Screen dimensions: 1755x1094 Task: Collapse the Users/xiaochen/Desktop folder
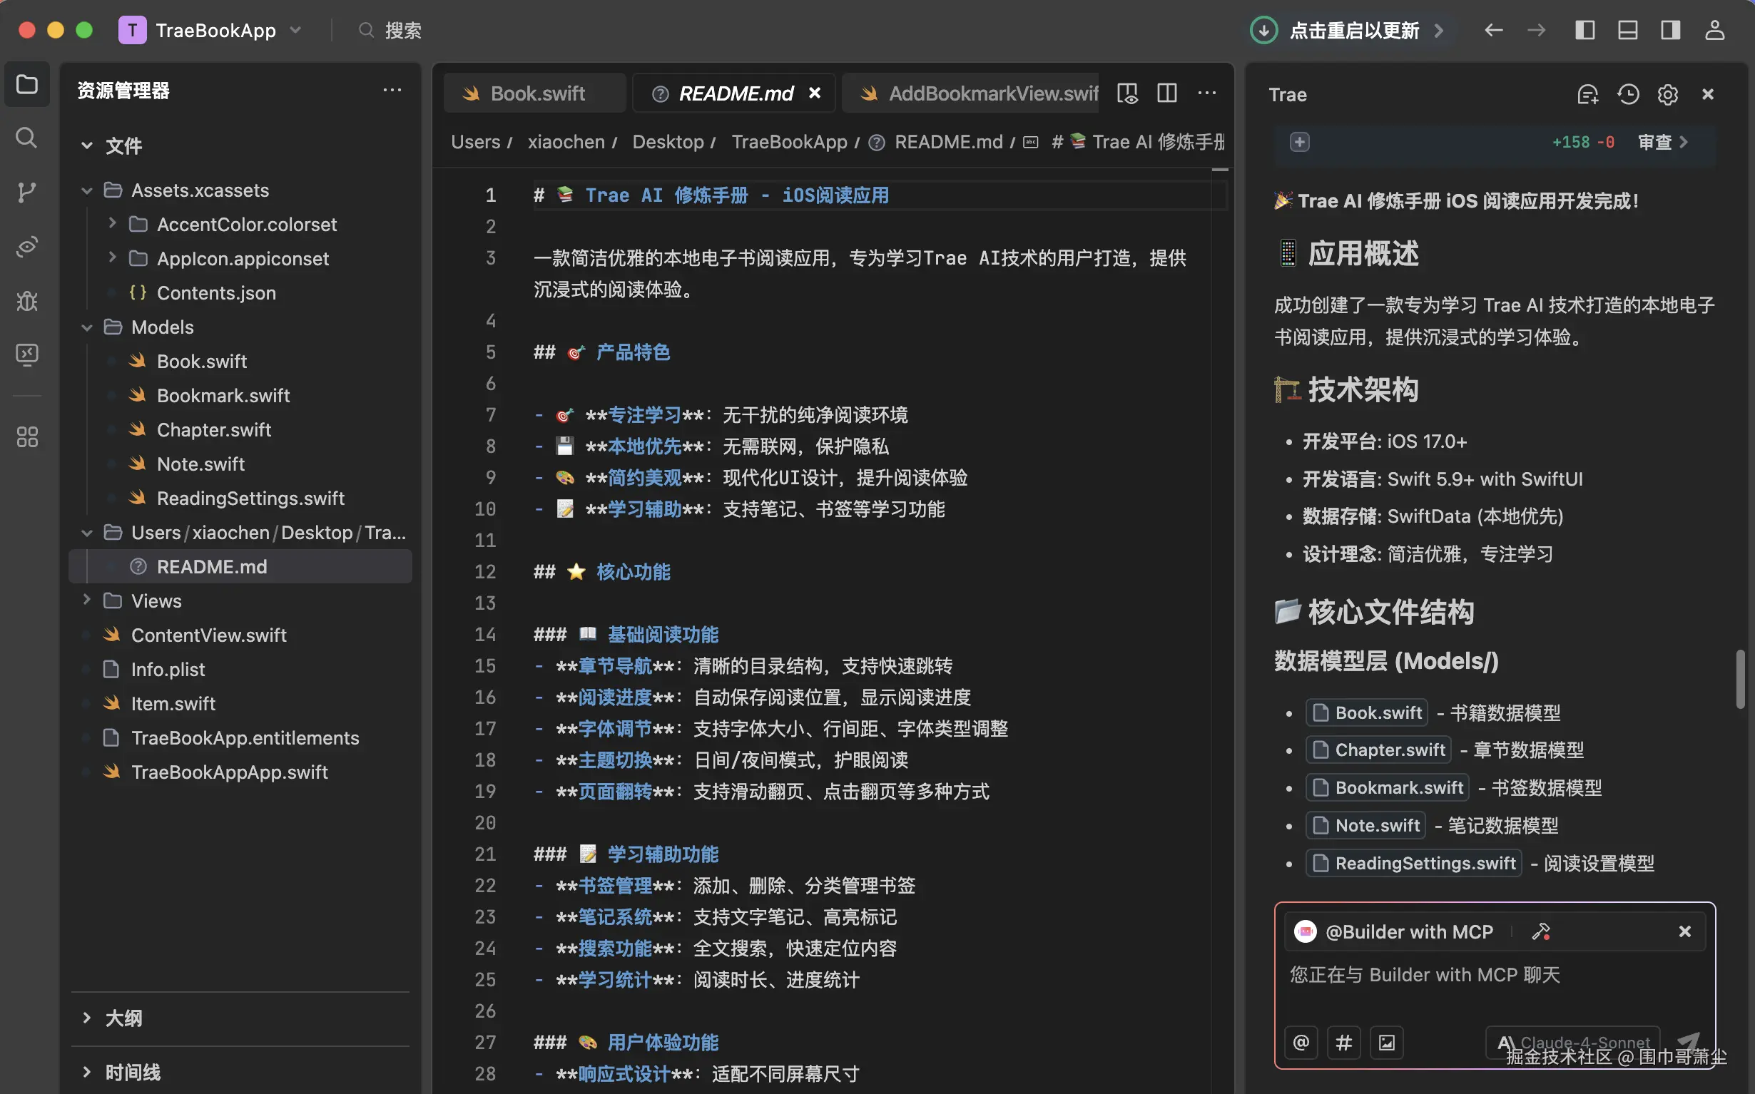pyautogui.click(x=86, y=533)
